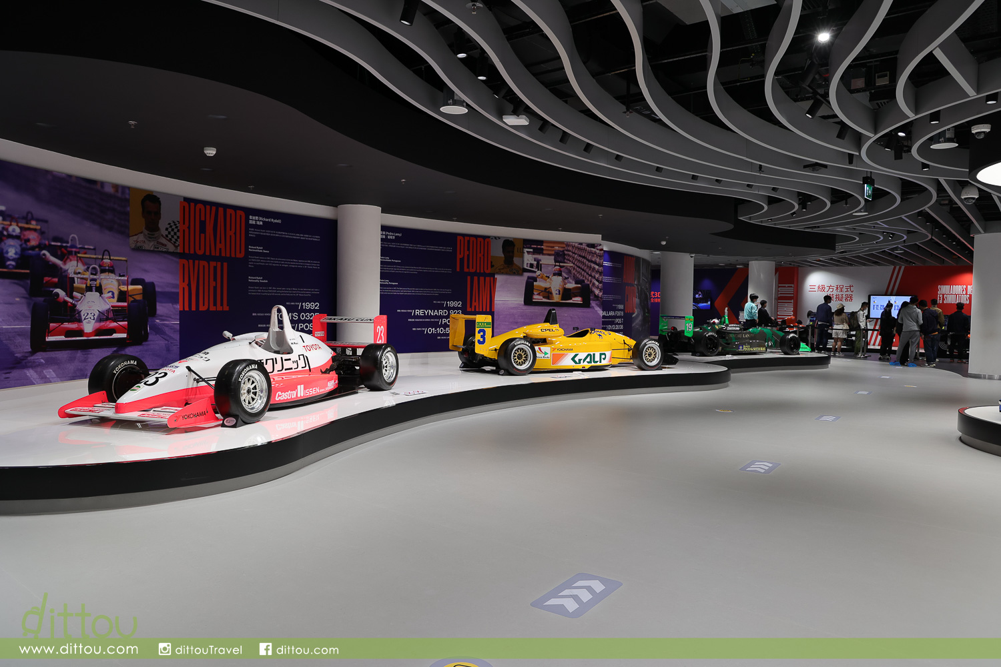Open the www.dittou.com website link
Screen dimensions: 1001x667
tap(79, 649)
